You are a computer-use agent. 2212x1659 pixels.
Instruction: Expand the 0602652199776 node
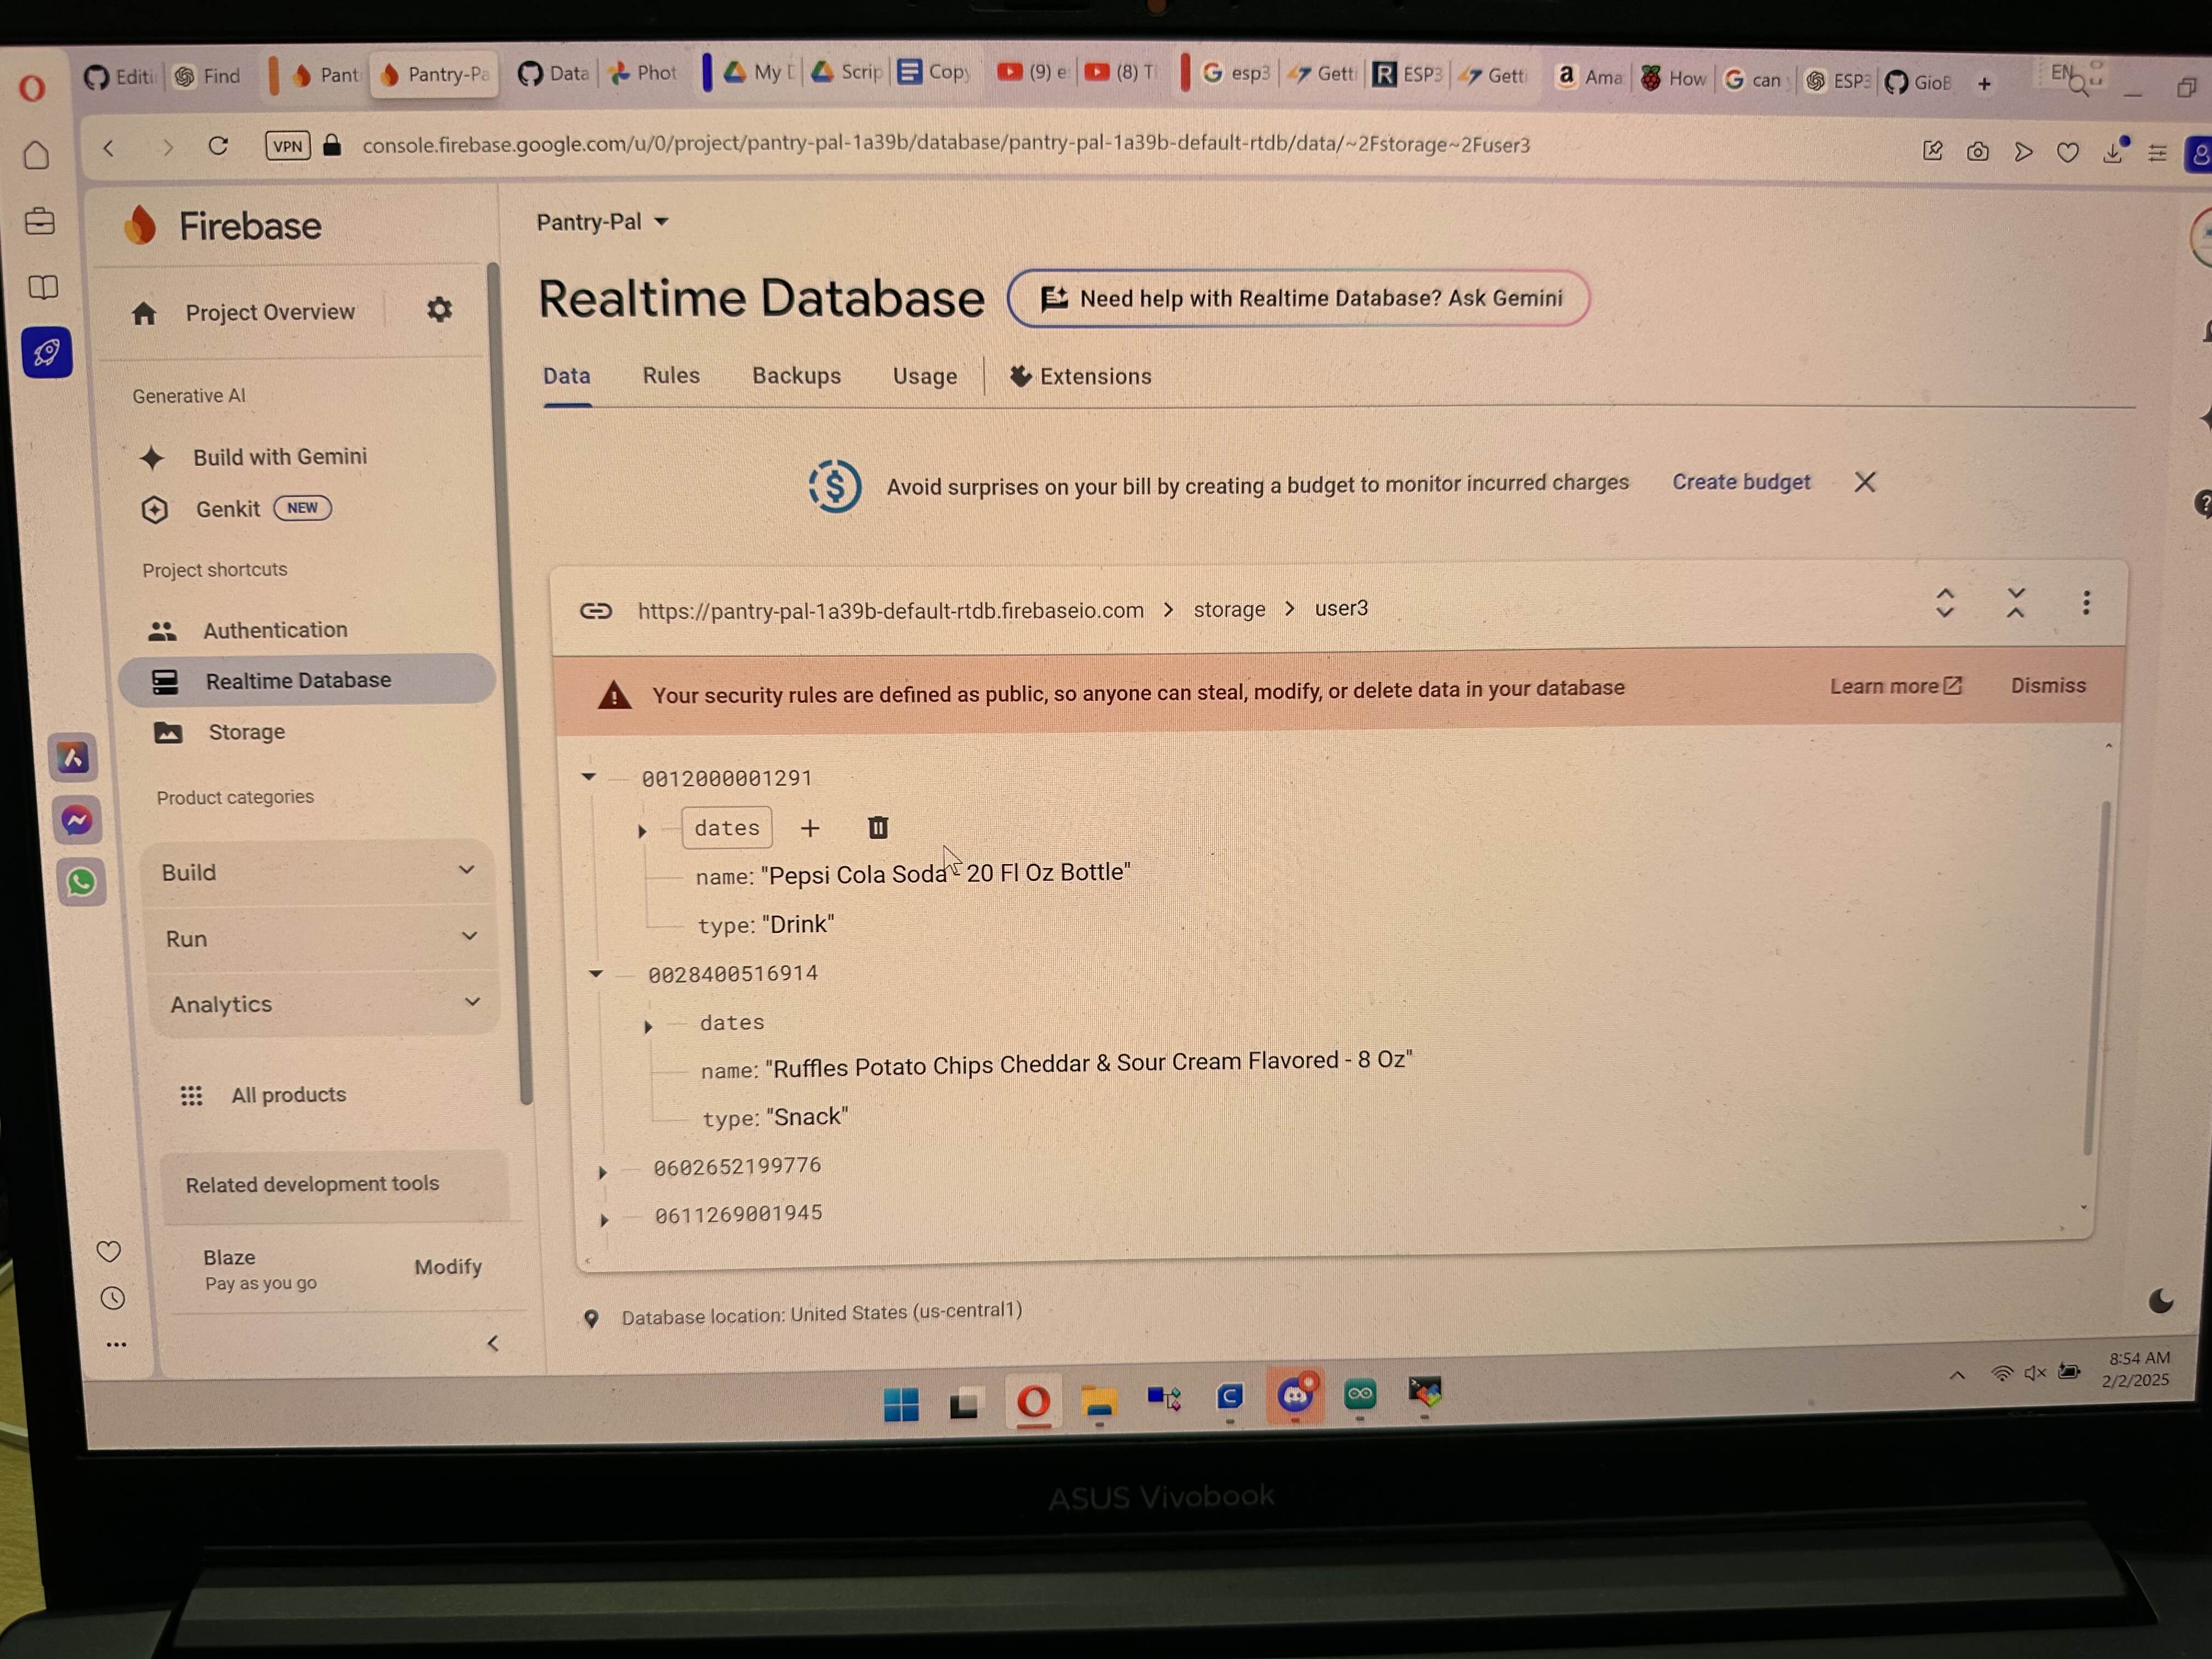coord(603,1171)
